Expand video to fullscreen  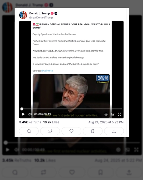tap(119, 114)
